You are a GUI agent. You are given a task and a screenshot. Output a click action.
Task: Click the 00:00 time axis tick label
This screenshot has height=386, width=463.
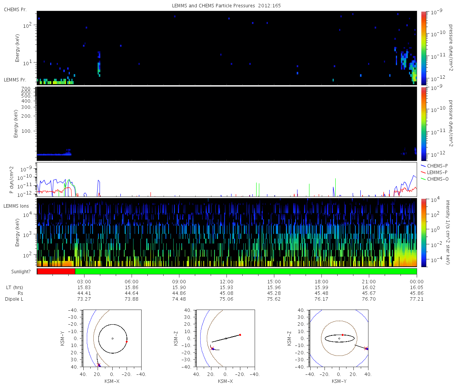417,281
